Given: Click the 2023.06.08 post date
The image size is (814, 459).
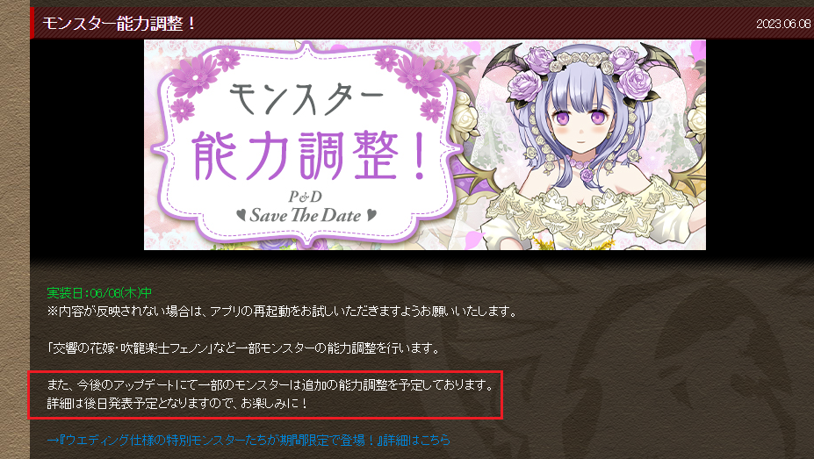Looking at the screenshot, I should 783,24.
